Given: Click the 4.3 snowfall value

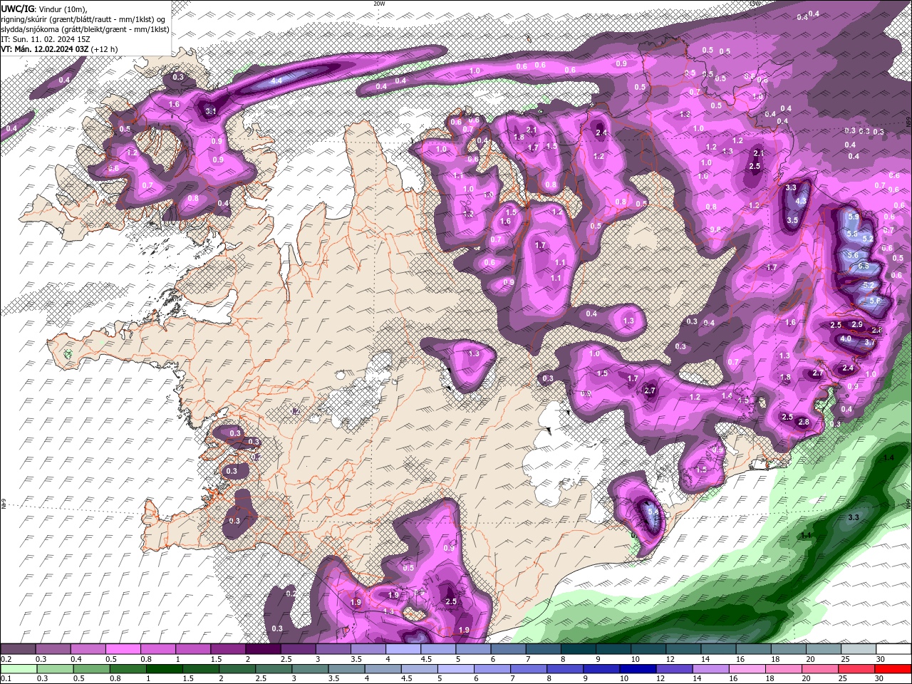Looking at the screenshot, I should coord(800,201).
